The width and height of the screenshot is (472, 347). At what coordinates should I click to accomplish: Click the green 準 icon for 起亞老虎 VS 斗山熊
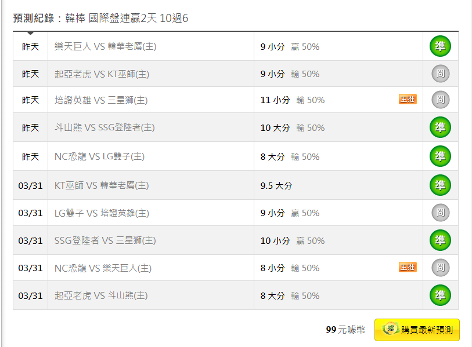point(440,295)
